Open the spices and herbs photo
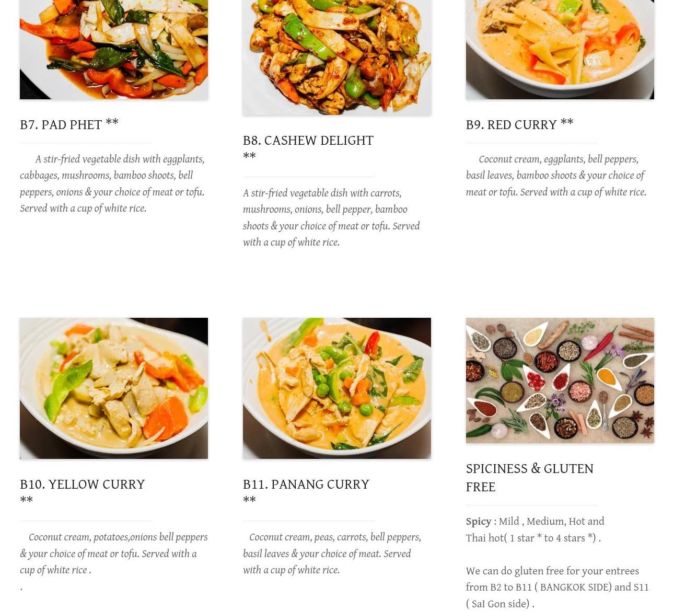 pos(560,381)
